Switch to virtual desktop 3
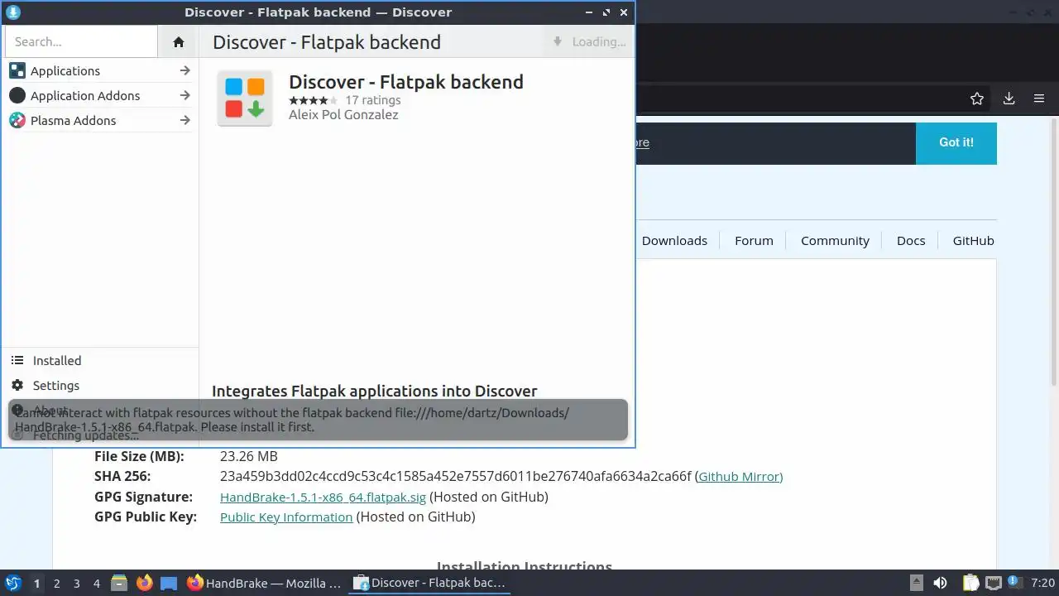The image size is (1059, 596). click(76, 584)
